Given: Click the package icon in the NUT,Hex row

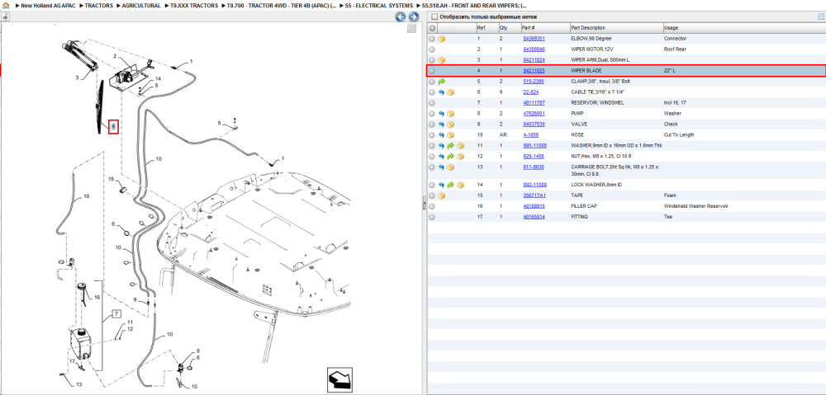Looking at the screenshot, I should pos(460,157).
